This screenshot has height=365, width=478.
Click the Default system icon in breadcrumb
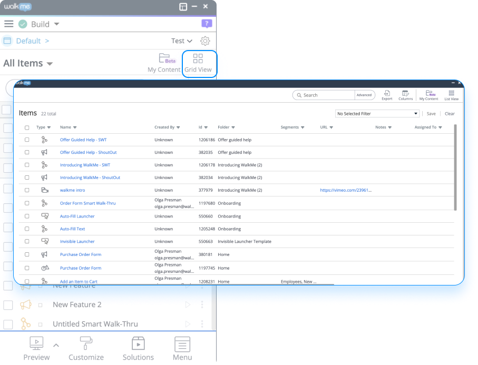pyautogui.click(x=7, y=41)
